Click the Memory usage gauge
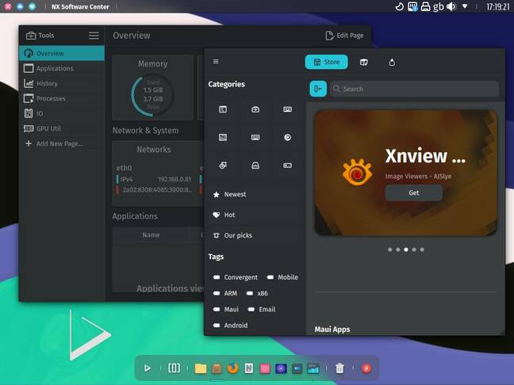514x385 pixels. [x=152, y=96]
